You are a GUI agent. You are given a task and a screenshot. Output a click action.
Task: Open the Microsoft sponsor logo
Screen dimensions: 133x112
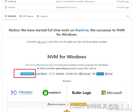tap(112, 93)
